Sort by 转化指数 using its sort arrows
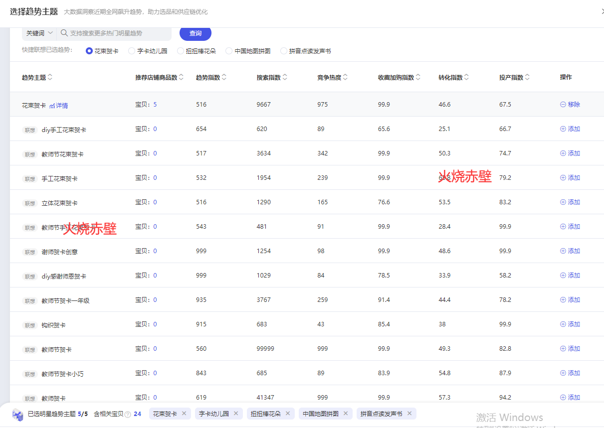604x428 pixels. (467, 77)
